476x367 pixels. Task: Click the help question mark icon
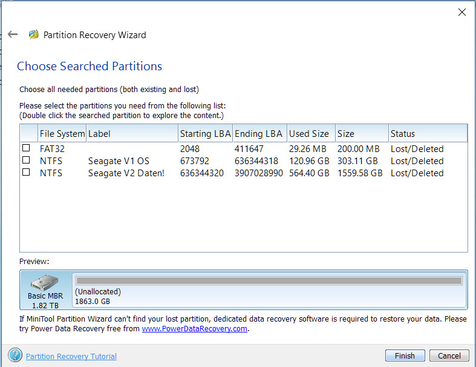point(15,355)
